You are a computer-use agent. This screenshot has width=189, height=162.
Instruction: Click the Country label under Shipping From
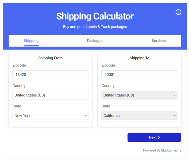[x=19, y=86]
